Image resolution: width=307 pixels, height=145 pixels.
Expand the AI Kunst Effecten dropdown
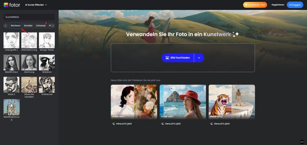(36, 5)
